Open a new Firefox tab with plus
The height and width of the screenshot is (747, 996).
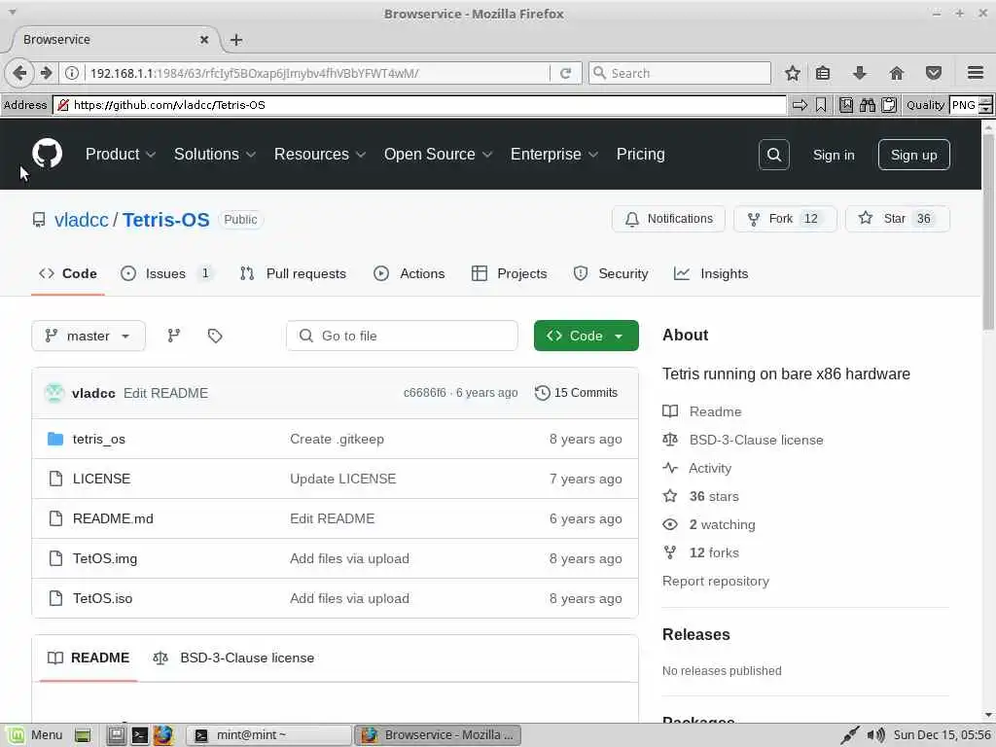pyautogui.click(x=236, y=39)
